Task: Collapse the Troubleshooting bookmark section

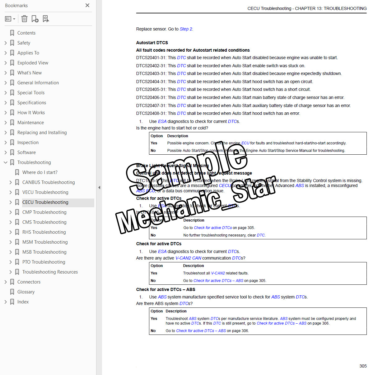Action: 5,162
